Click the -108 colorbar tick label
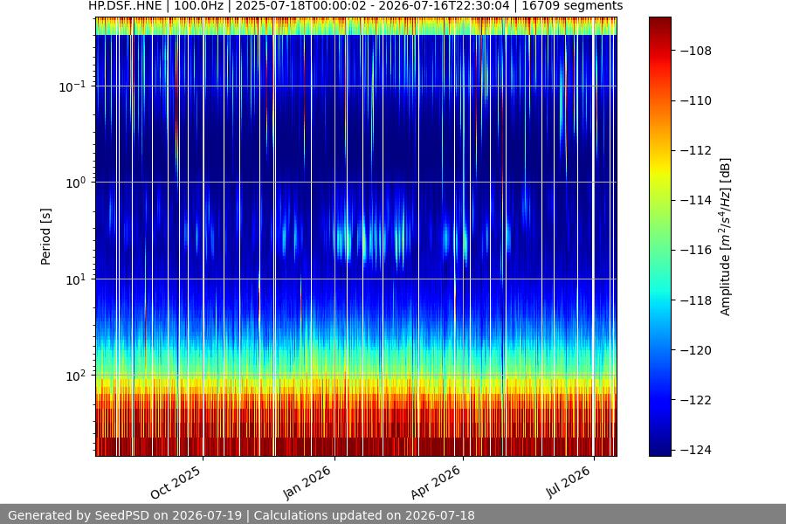The image size is (786, 524). pos(696,51)
